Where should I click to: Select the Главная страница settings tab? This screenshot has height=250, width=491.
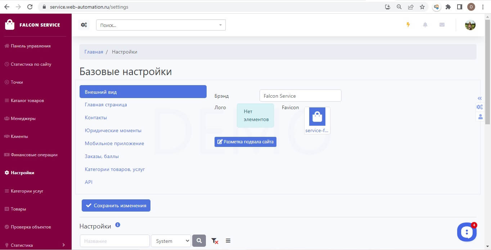(106, 105)
